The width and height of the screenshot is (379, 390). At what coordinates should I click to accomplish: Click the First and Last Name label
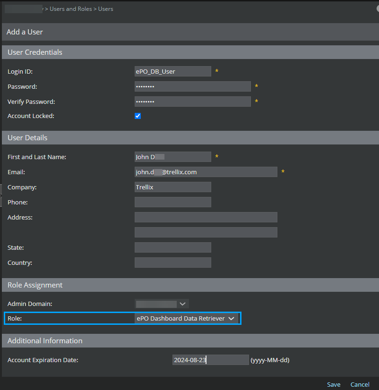(x=37, y=157)
